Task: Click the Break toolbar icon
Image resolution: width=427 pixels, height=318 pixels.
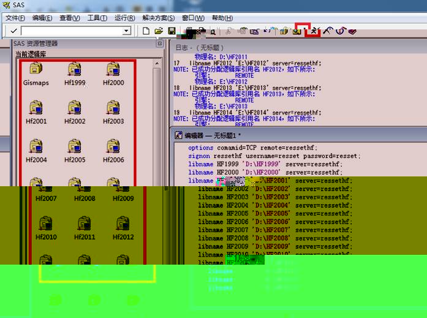Action: 341,31
